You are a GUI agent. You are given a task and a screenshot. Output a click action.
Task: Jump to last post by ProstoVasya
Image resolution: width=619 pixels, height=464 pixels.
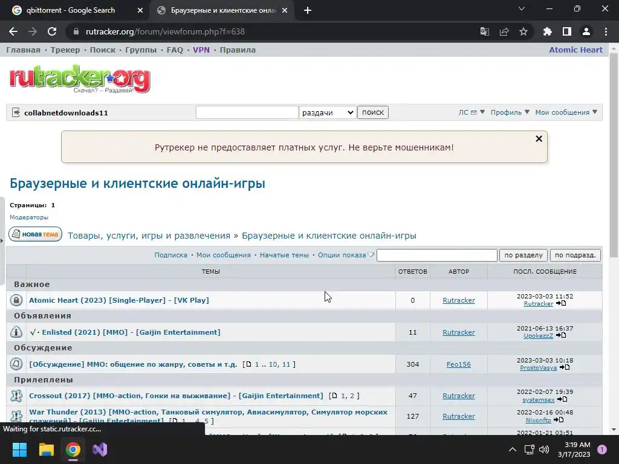[x=565, y=367]
